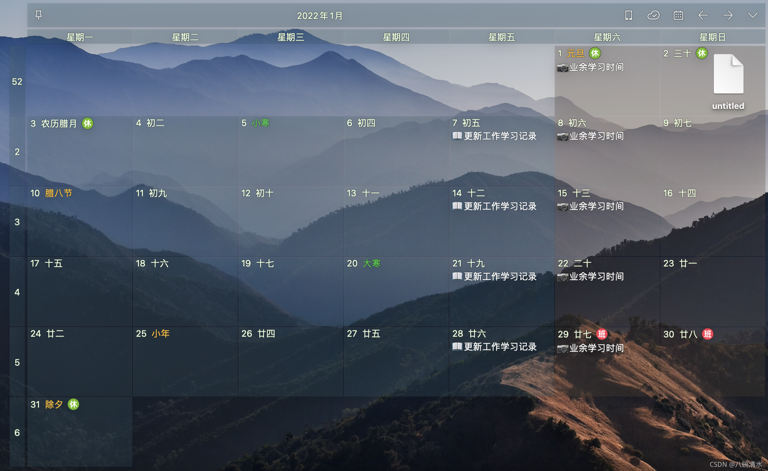Go to previous month with left arrow
Image resolution: width=768 pixels, height=471 pixels.
(703, 15)
